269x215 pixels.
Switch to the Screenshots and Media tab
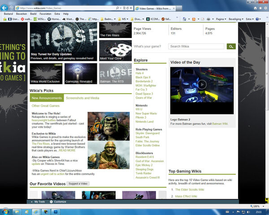click(x=82, y=98)
